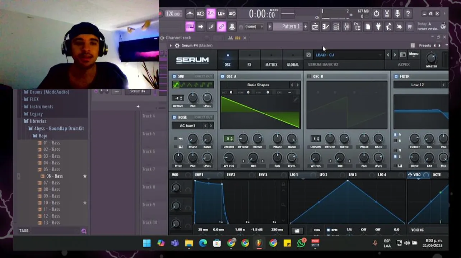Enable the OSC B oscillator switch
This screenshot has width=461, height=258.
click(309, 76)
